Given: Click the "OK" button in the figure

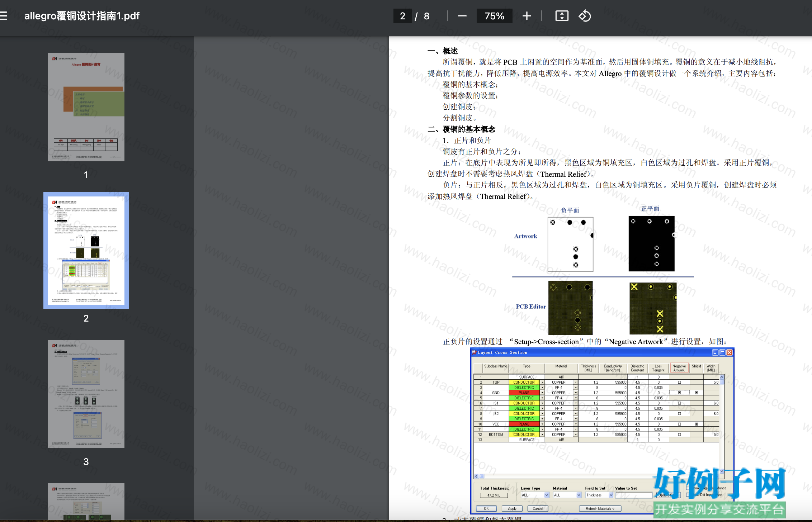Looking at the screenshot, I should [x=486, y=508].
